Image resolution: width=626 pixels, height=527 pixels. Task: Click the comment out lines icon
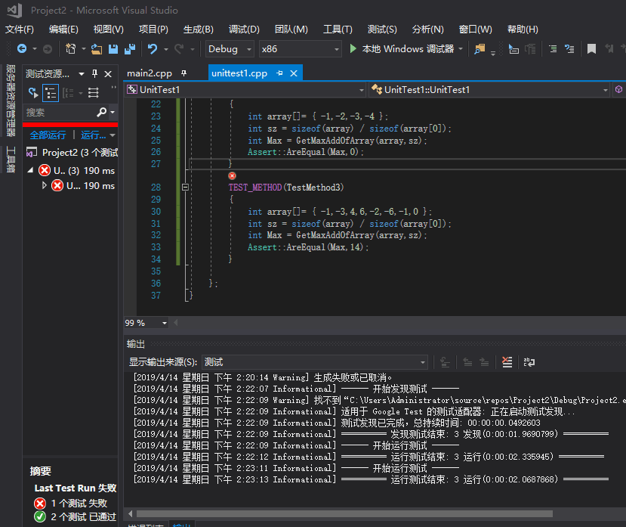pos(553,49)
